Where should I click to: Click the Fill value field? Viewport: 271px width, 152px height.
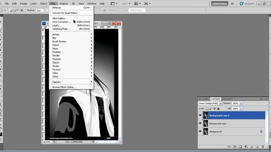pyautogui.click(x=235, y=109)
